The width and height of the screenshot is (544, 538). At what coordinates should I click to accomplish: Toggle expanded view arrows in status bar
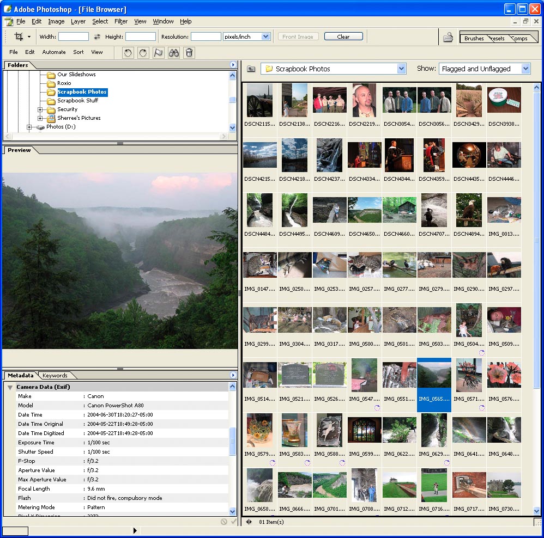249,522
